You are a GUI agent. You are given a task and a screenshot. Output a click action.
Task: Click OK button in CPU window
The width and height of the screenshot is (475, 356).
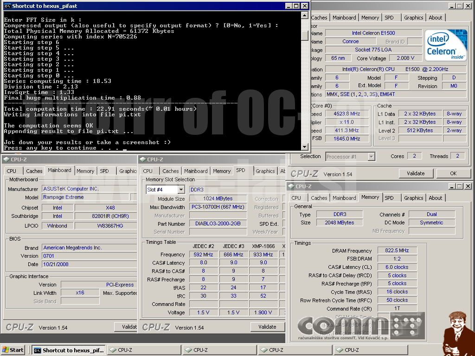(x=453, y=173)
